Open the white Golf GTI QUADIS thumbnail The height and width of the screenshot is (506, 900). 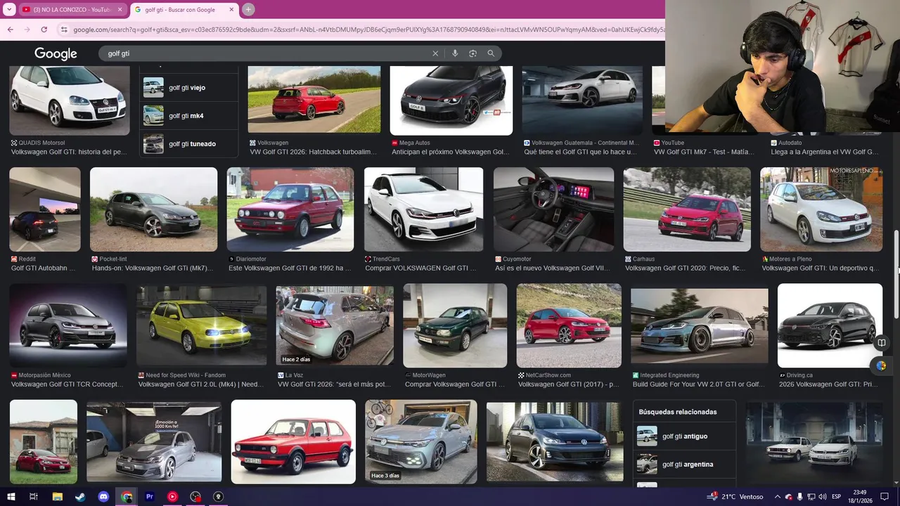coord(70,100)
